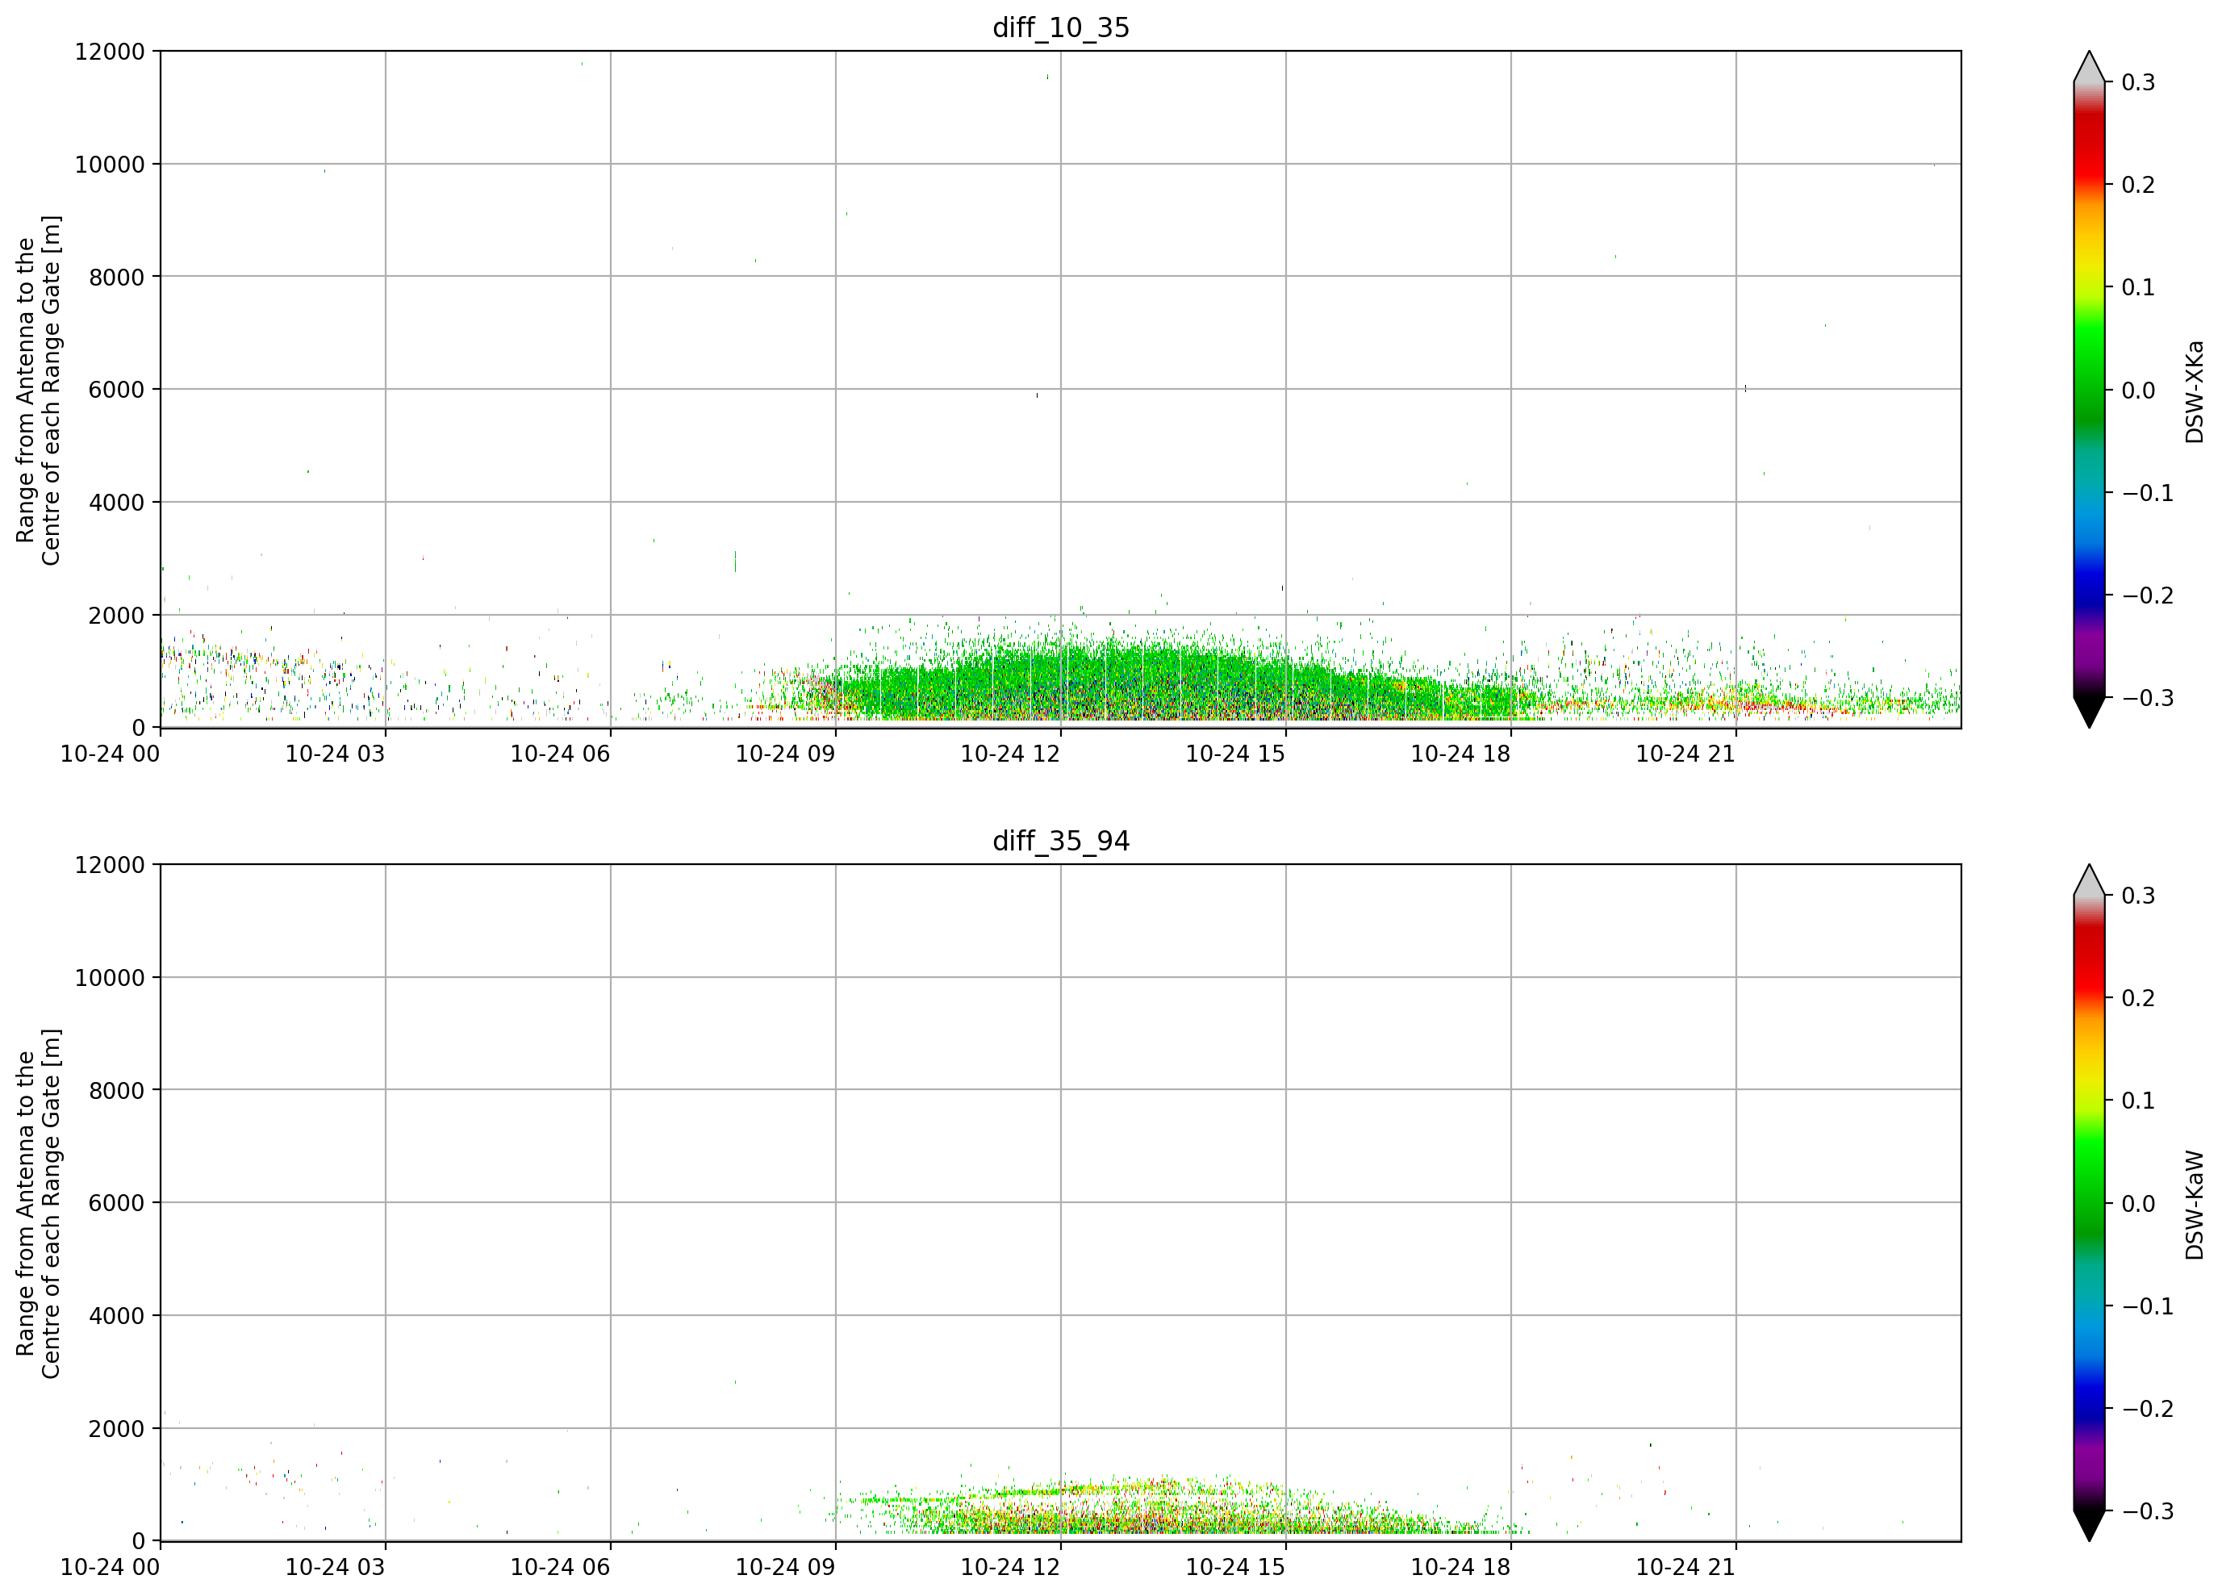Select the y-axis label of diff_35_94 plot
2222x1596 pixels.
pyautogui.click(x=38, y=1203)
